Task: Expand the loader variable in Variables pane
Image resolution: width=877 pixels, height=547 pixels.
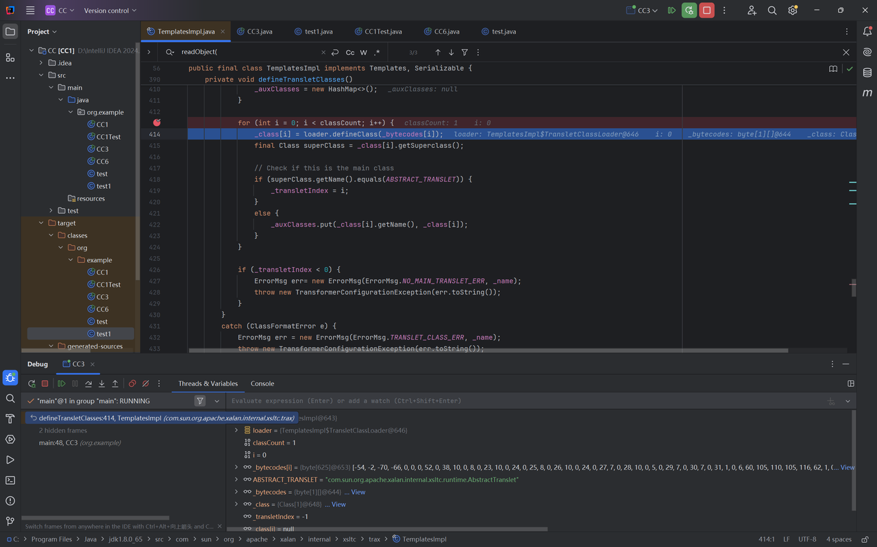Action: (x=236, y=431)
